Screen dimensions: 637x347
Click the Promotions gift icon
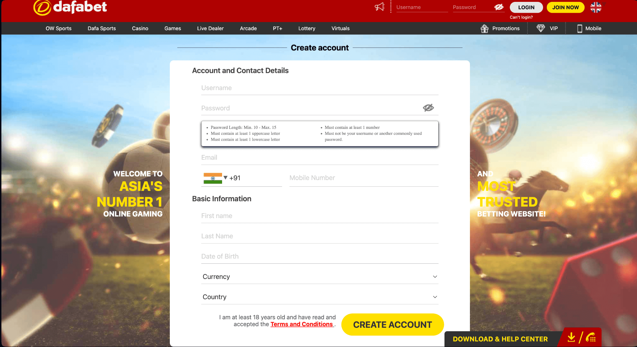tap(485, 29)
